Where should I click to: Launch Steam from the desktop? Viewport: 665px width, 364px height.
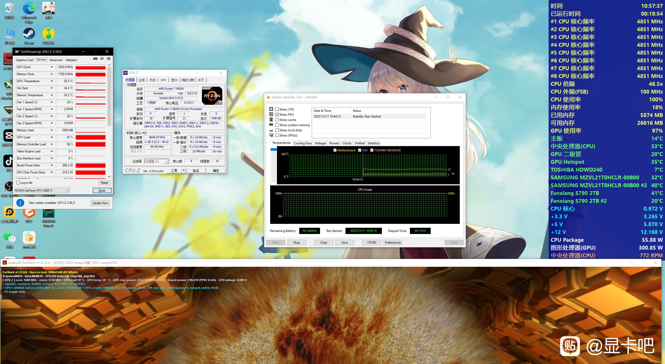pyautogui.click(x=29, y=36)
